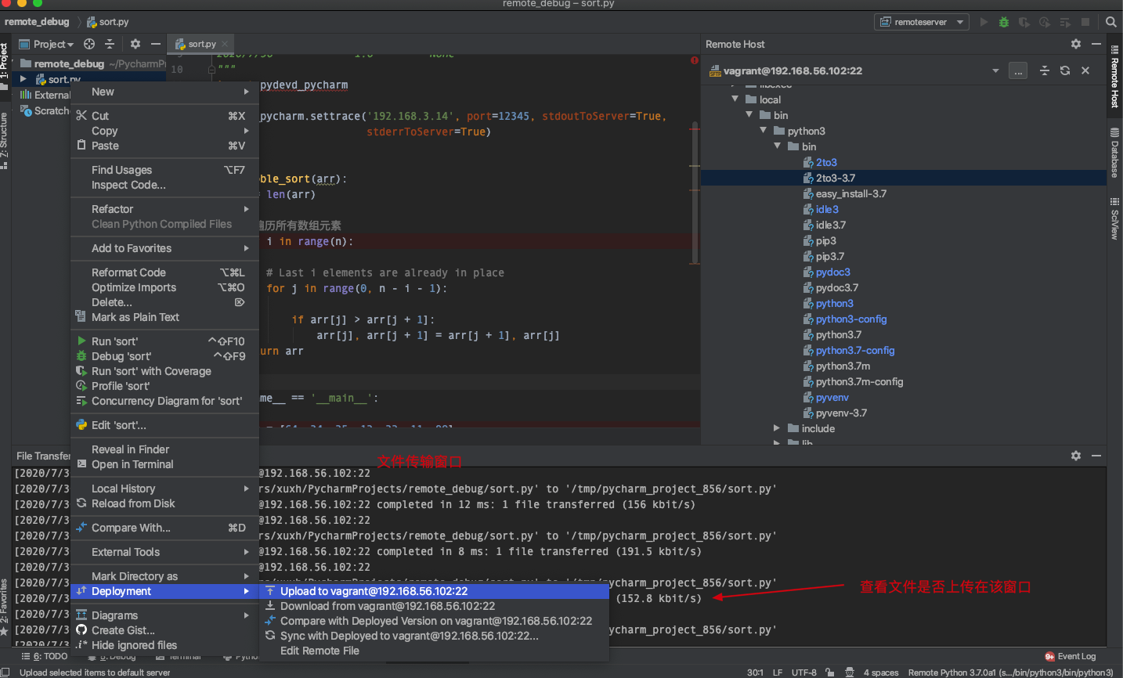Open the Database side tool window
1123x678 pixels.
(x=1115, y=152)
